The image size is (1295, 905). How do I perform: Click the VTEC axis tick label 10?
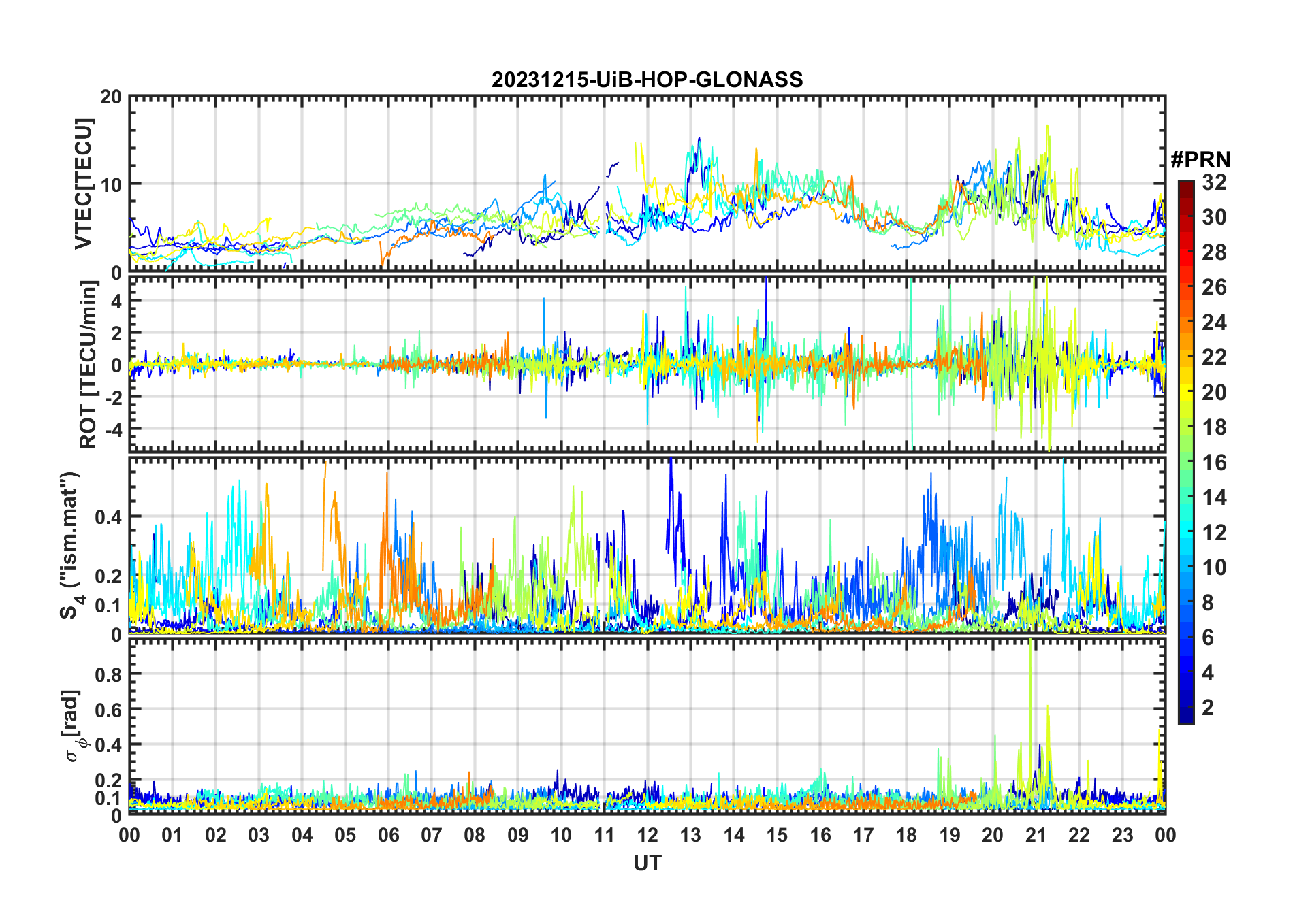click(111, 184)
